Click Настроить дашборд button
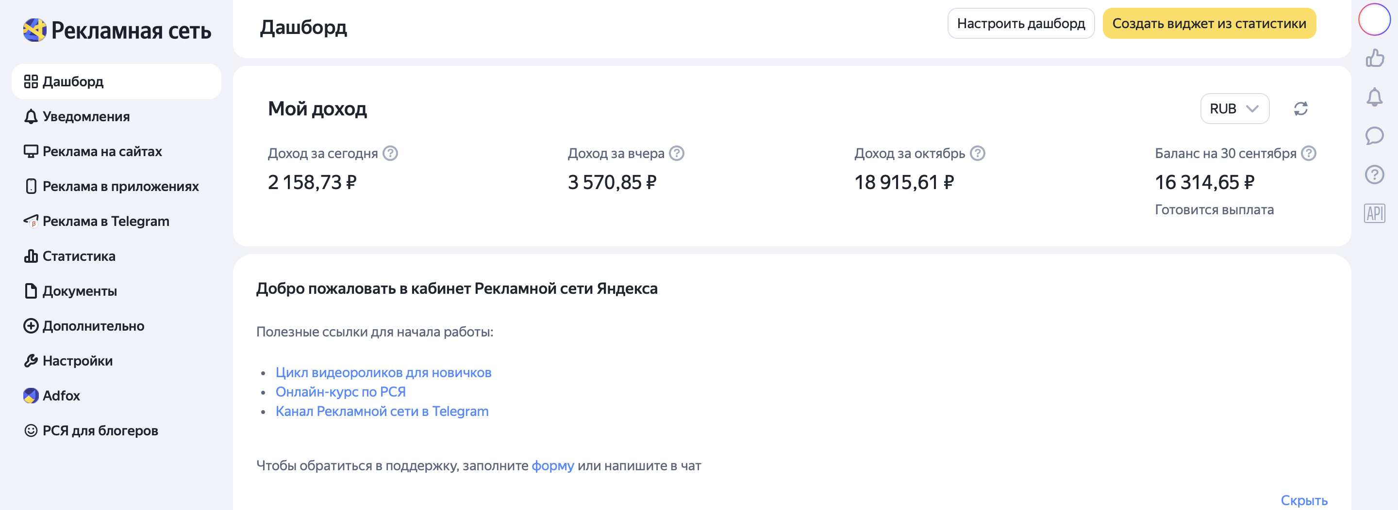The width and height of the screenshot is (1398, 510). pyautogui.click(x=1020, y=23)
